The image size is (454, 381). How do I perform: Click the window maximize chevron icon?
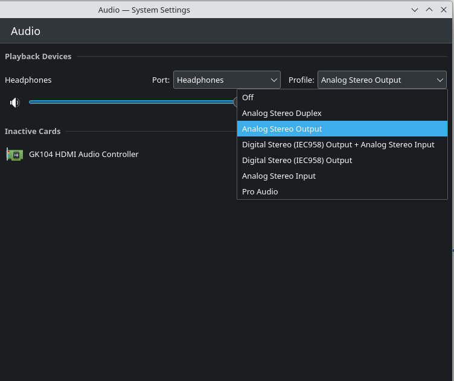click(x=429, y=10)
